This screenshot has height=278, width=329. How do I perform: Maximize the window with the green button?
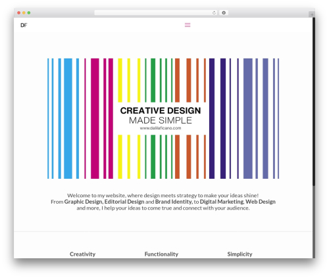(x=29, y=13)
